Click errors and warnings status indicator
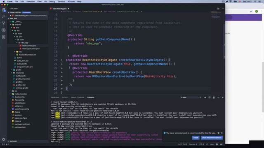The image size is (264, 148). pos(5,144)
